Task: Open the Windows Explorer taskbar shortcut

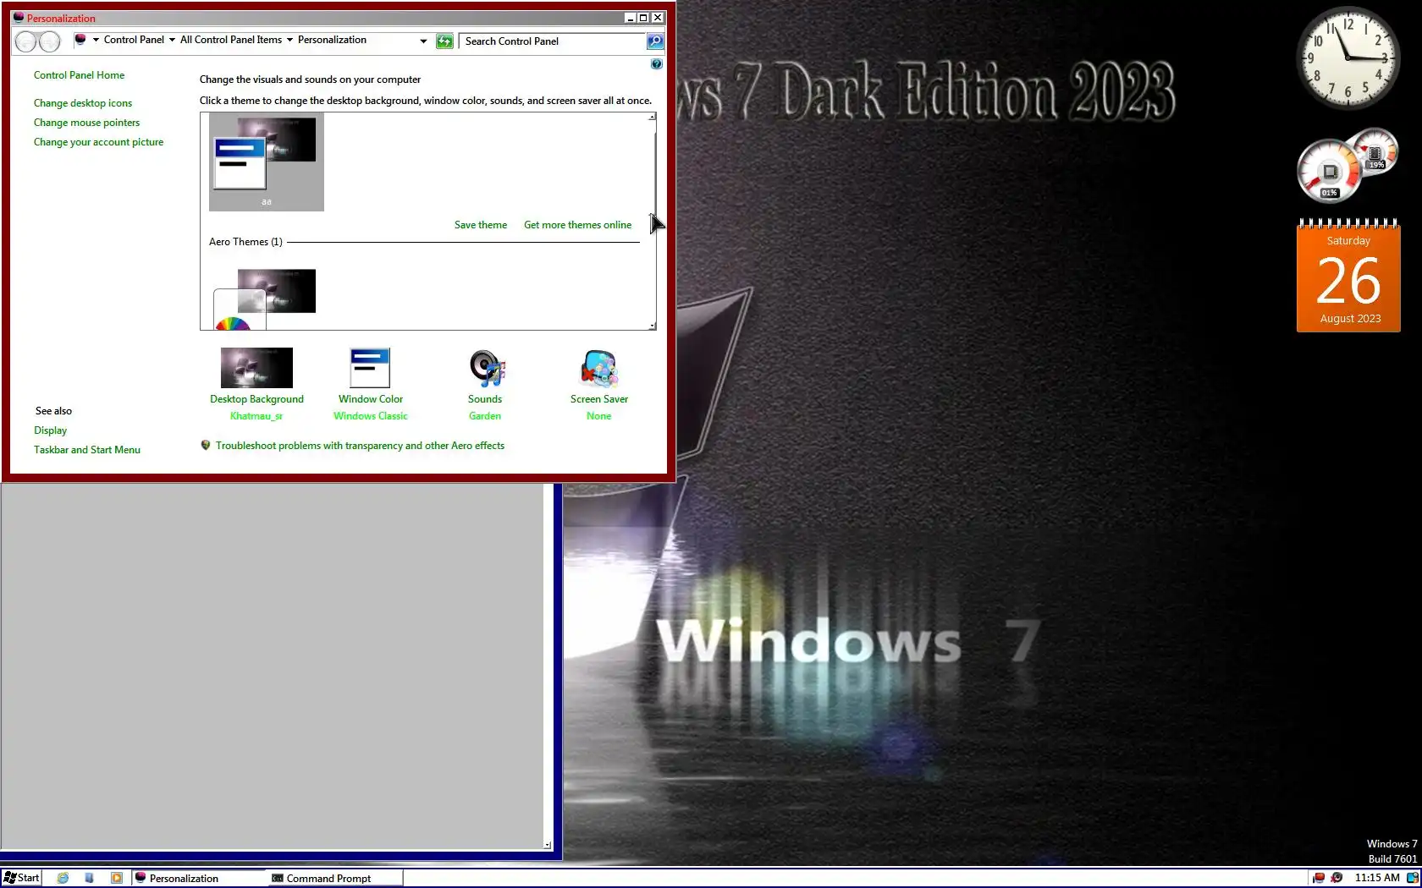Action: pos(90,878)
